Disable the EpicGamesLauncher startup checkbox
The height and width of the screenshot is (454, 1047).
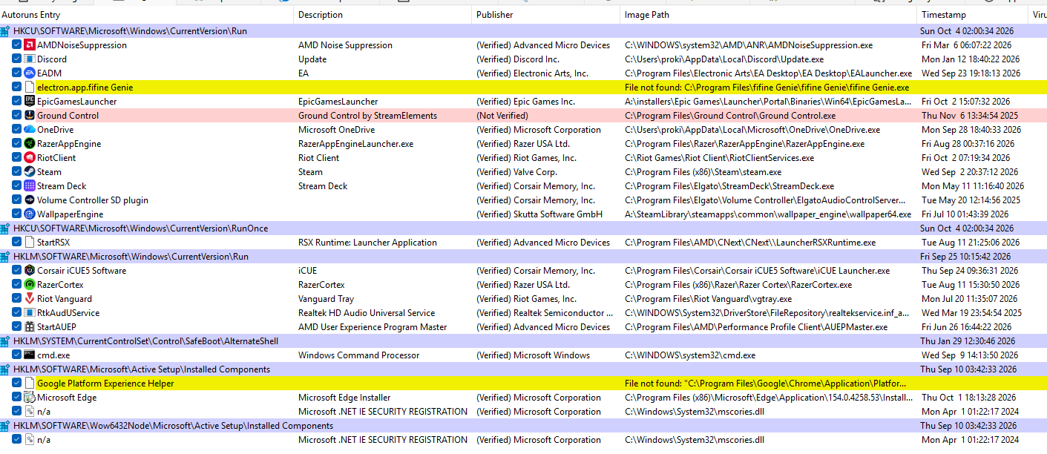17,102
